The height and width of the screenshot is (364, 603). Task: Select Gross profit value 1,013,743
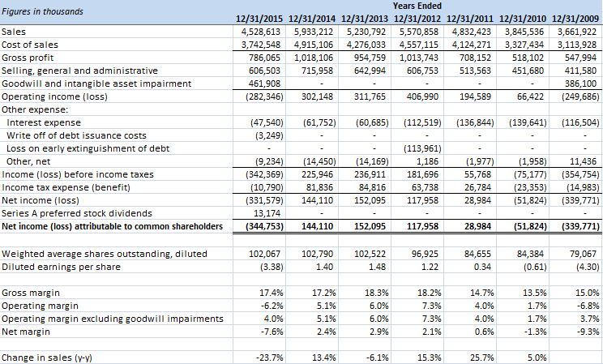419,58
